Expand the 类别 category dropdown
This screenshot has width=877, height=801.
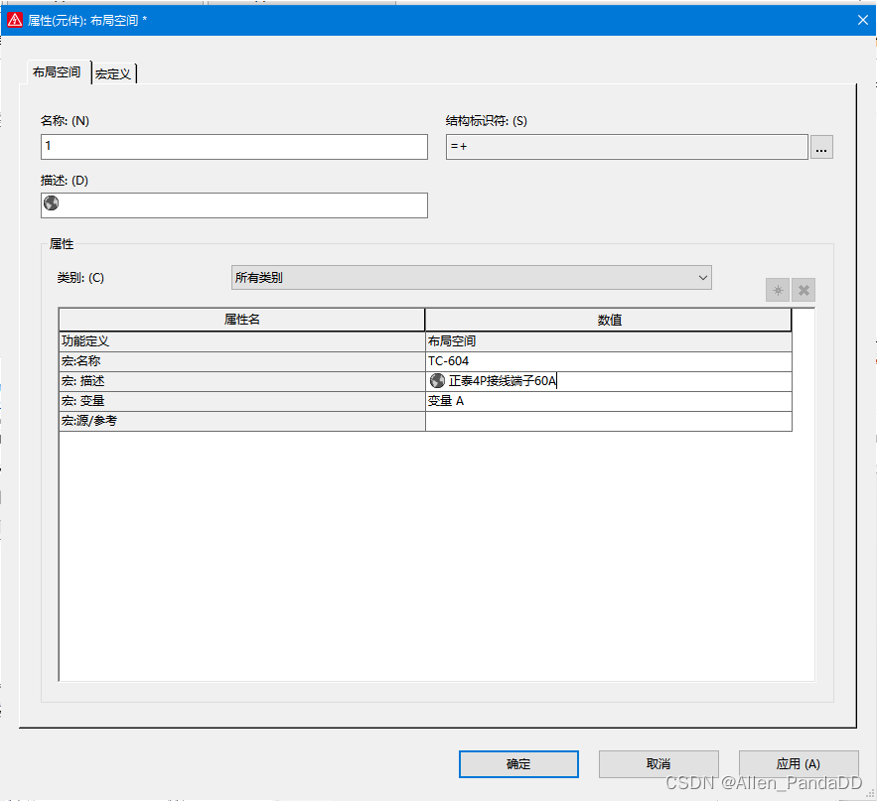click(x=471, y=278)
